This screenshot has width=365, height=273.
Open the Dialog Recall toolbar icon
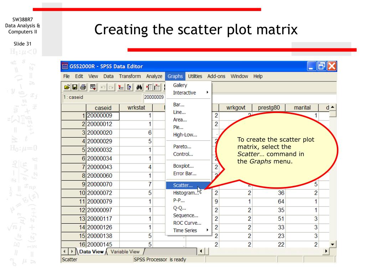[93, 87]
